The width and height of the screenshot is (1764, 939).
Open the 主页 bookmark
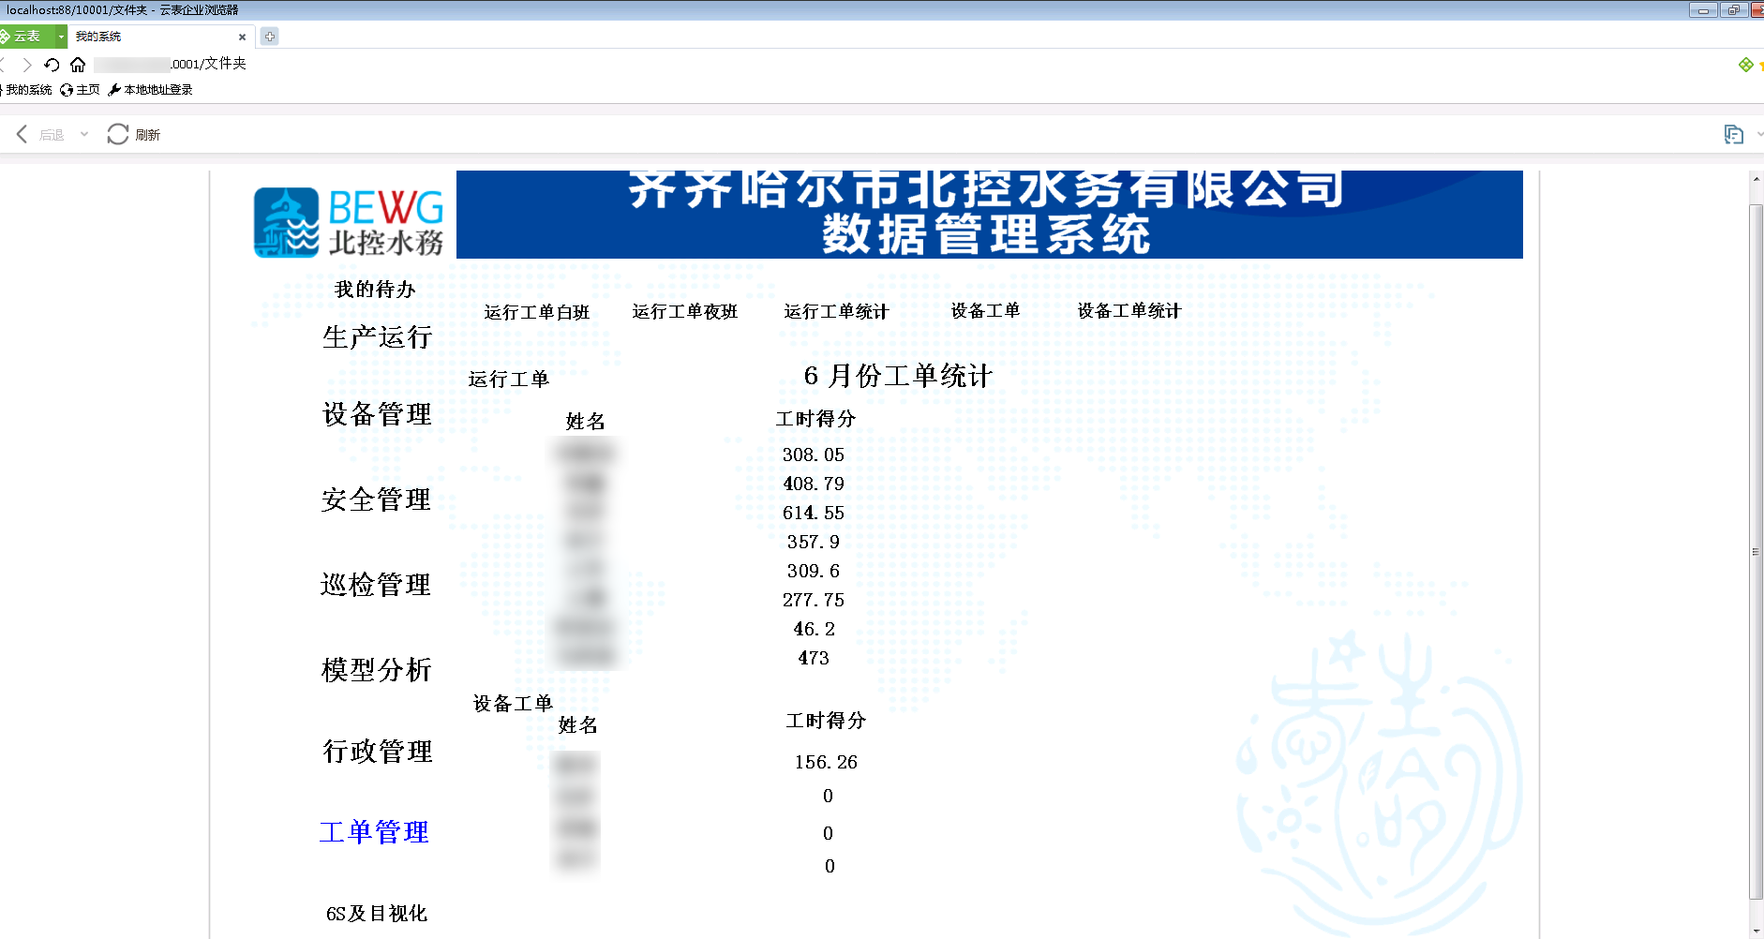coord(80,90)
